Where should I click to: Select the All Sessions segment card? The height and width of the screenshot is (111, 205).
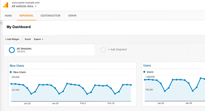49,50
